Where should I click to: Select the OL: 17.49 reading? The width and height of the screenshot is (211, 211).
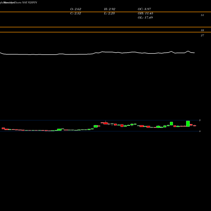[x=145, y=18]
